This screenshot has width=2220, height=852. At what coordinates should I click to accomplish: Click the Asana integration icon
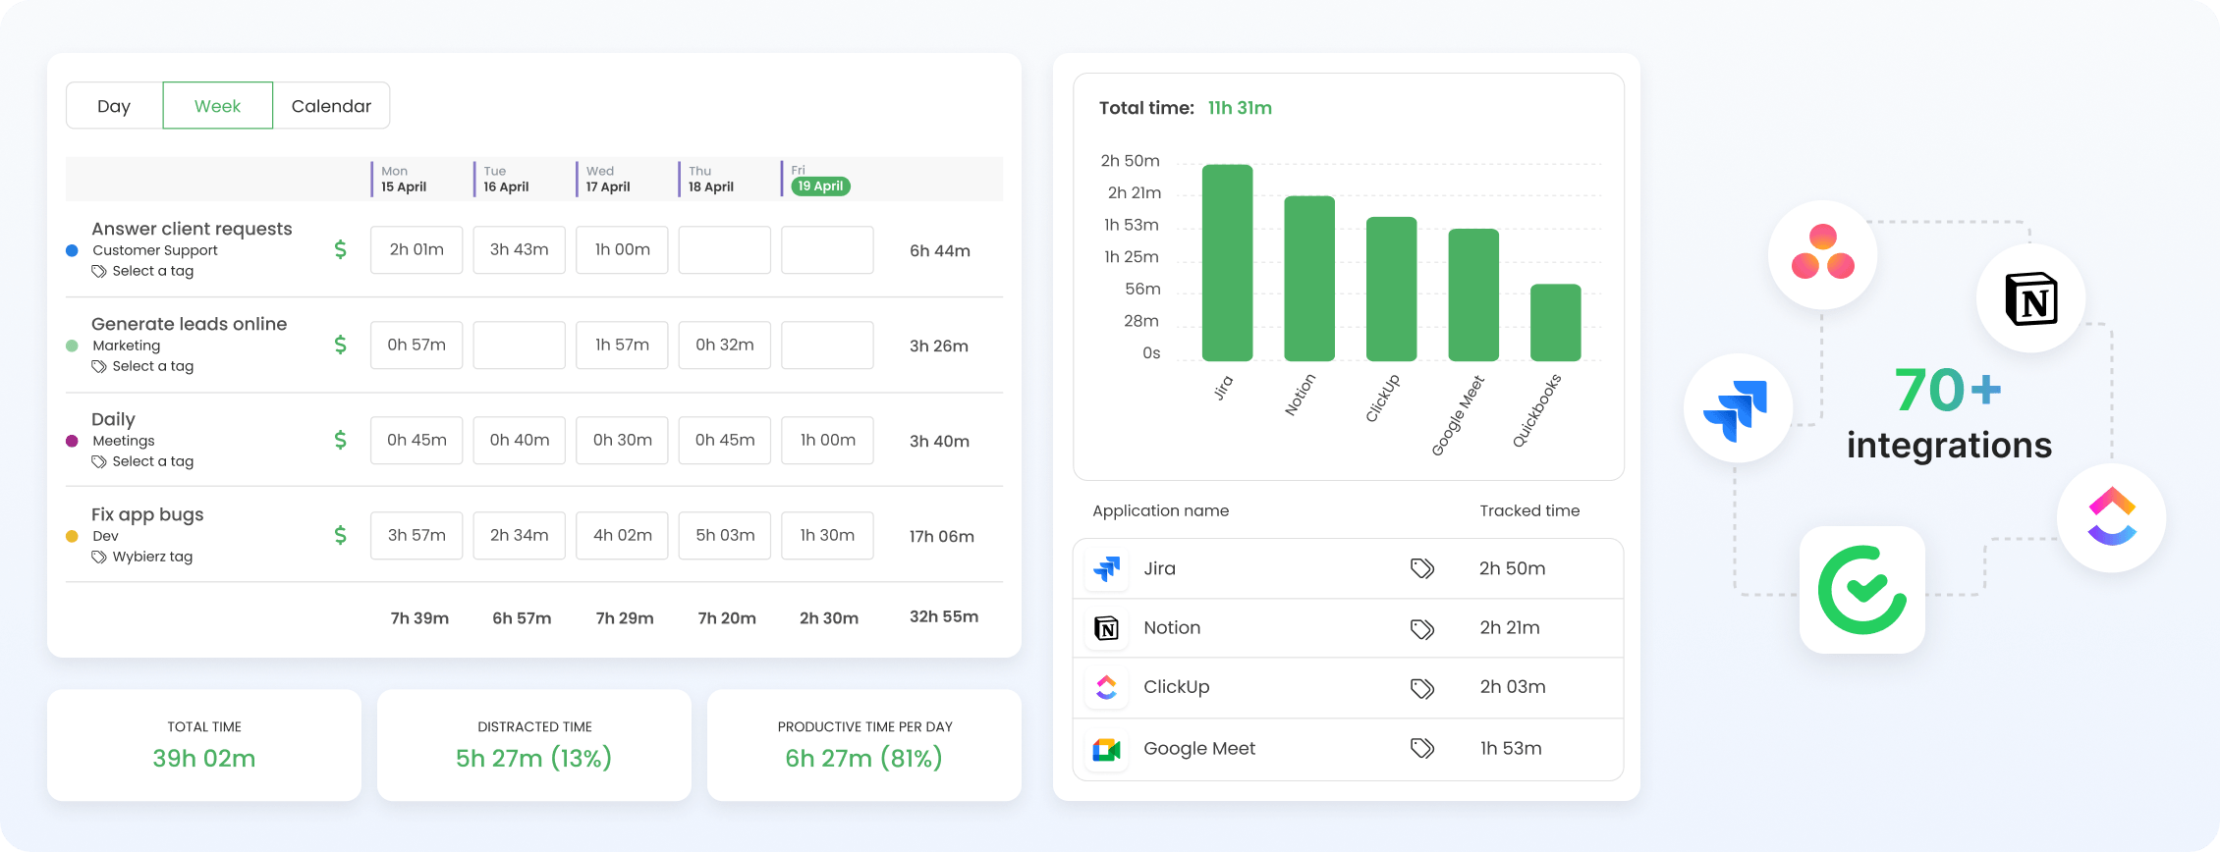(1822, 255)
